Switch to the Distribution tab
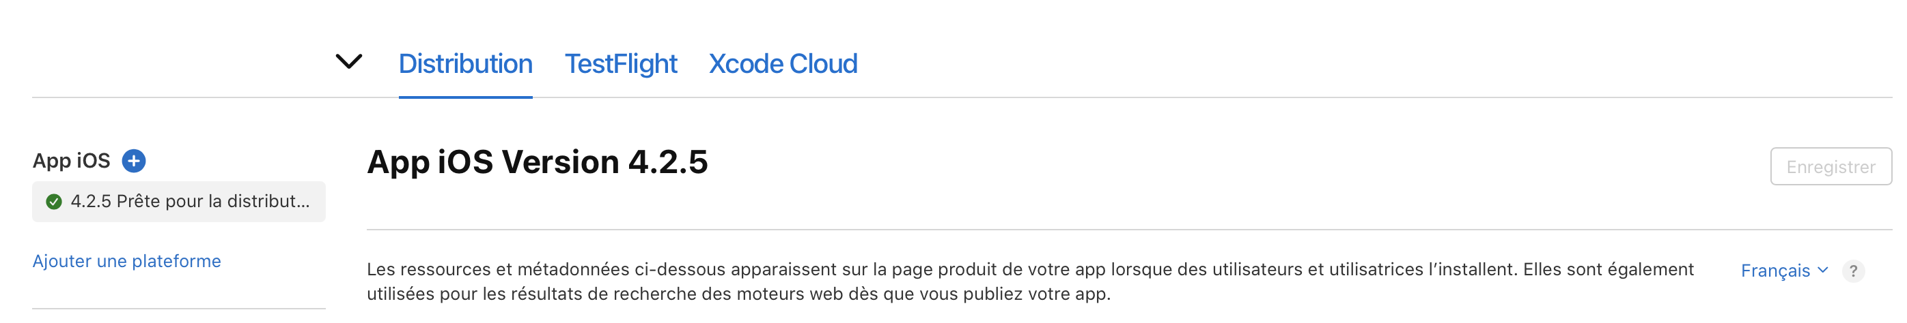 [x=465, y=64]
